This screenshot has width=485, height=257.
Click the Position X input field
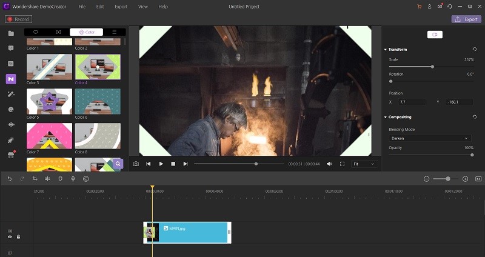(412, 102)
